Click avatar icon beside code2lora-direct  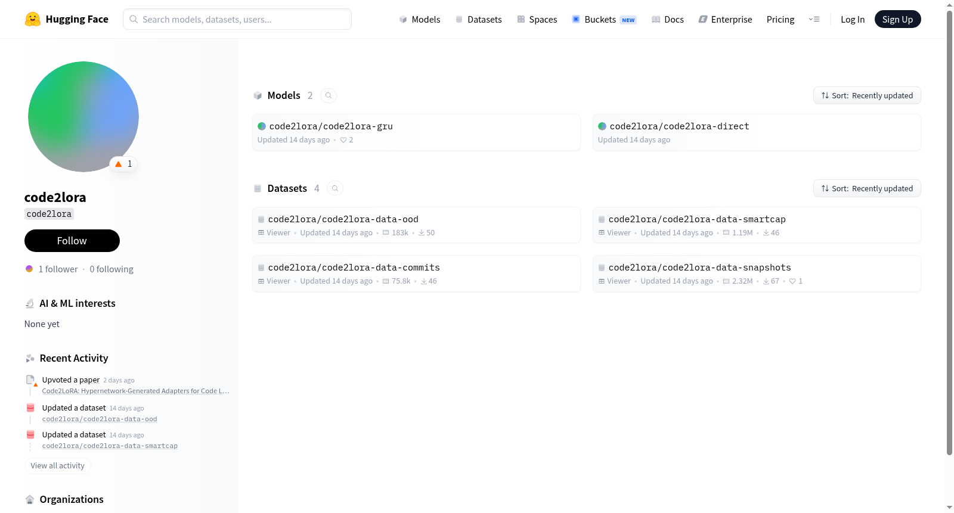(602, 126)
